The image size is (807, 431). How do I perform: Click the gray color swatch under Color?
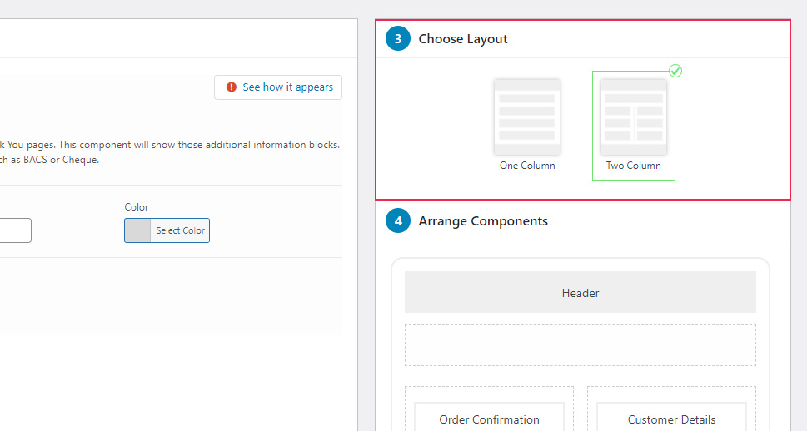pos(137,230)
